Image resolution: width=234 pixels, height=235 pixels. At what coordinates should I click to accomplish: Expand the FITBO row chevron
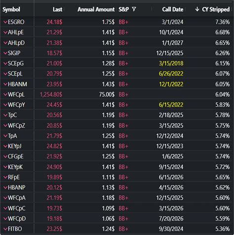click(x=5, y=229)
